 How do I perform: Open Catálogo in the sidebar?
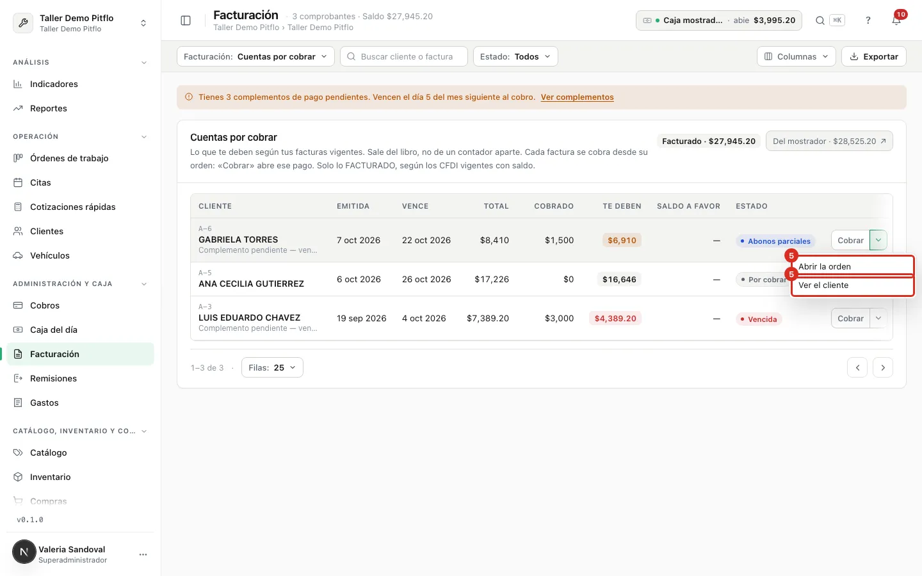(80, 452)
